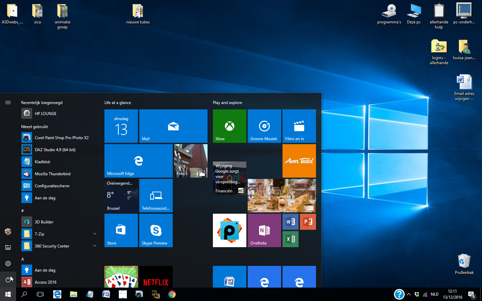Open Settings gear in Start sidebar
The height and width of the screenshot is (301, 482).
coord(8,264)
